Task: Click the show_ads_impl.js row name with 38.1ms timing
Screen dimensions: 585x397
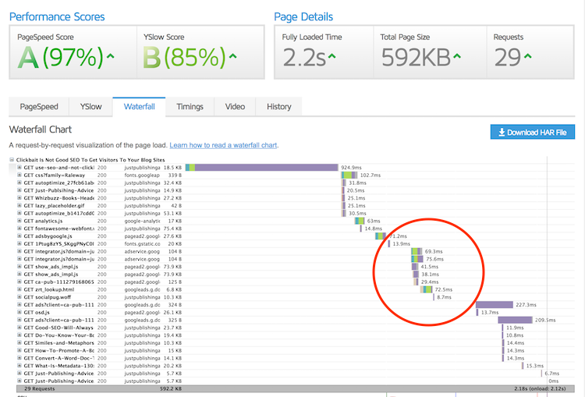Action: tap(51, 275)
